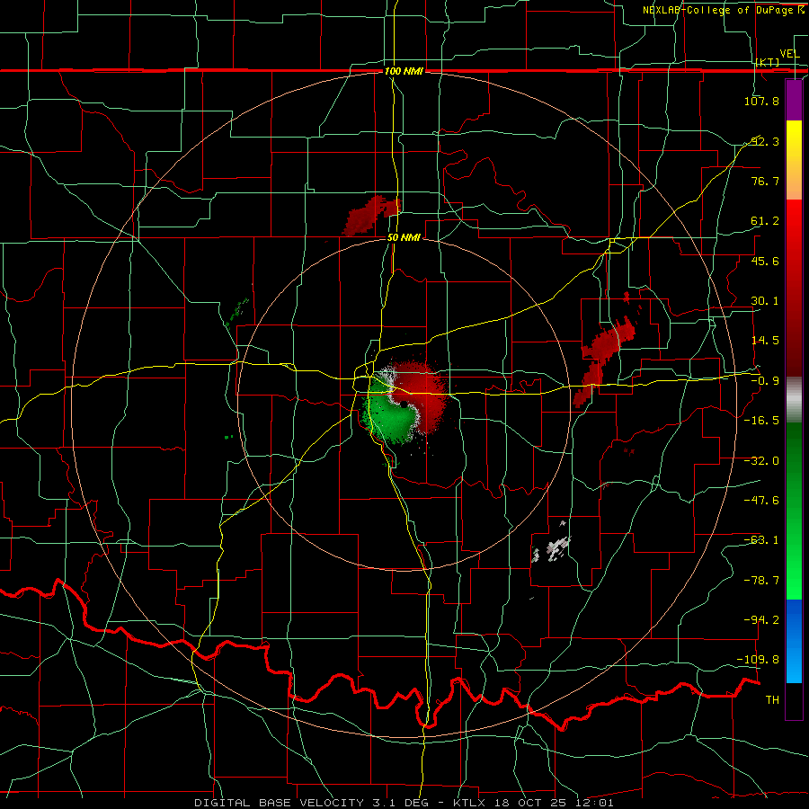The width and height of the screenshot is (809, 809).
Task: Click the DIGITAL BASE VELOCITY footer caption
Action: click(x=404, y=803)
